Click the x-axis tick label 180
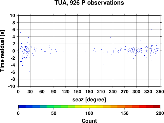 (89, 92)
